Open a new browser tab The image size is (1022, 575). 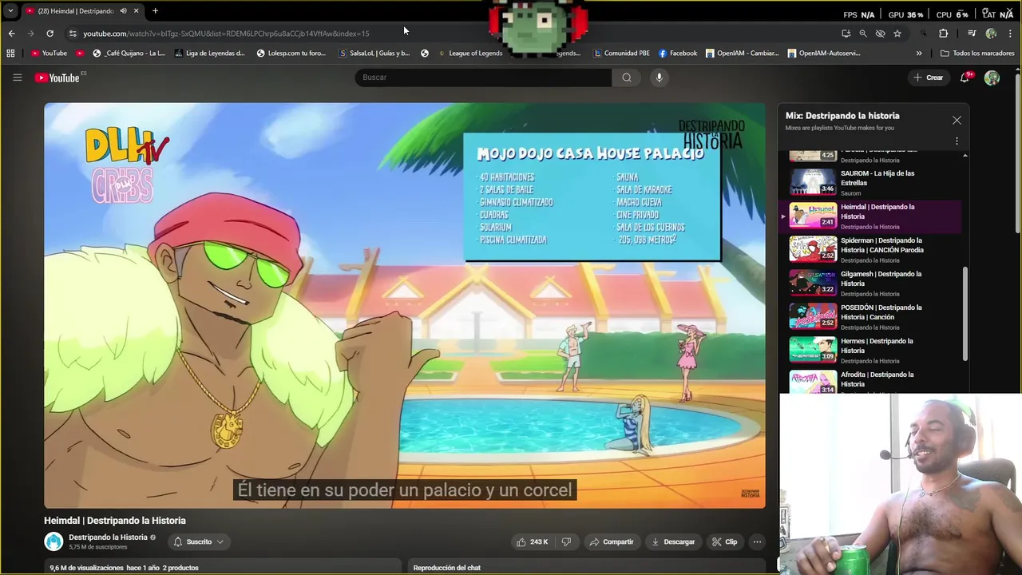click(x=155, y=10)
